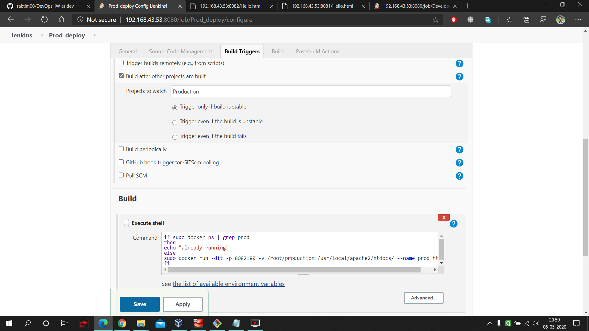Save the job configuration
Image resolution: width=589 pixels, height=331 pixels.
pos(140,304)
